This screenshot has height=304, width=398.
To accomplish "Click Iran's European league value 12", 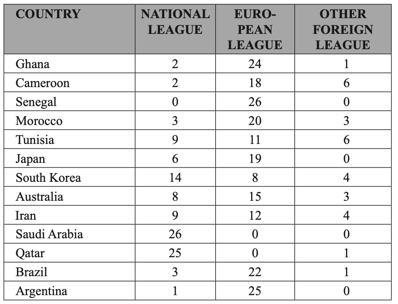I will (x=255, y=216).
